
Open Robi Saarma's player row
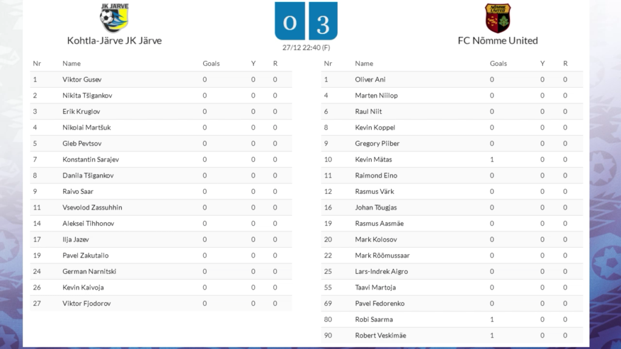(x=452, y=319)
